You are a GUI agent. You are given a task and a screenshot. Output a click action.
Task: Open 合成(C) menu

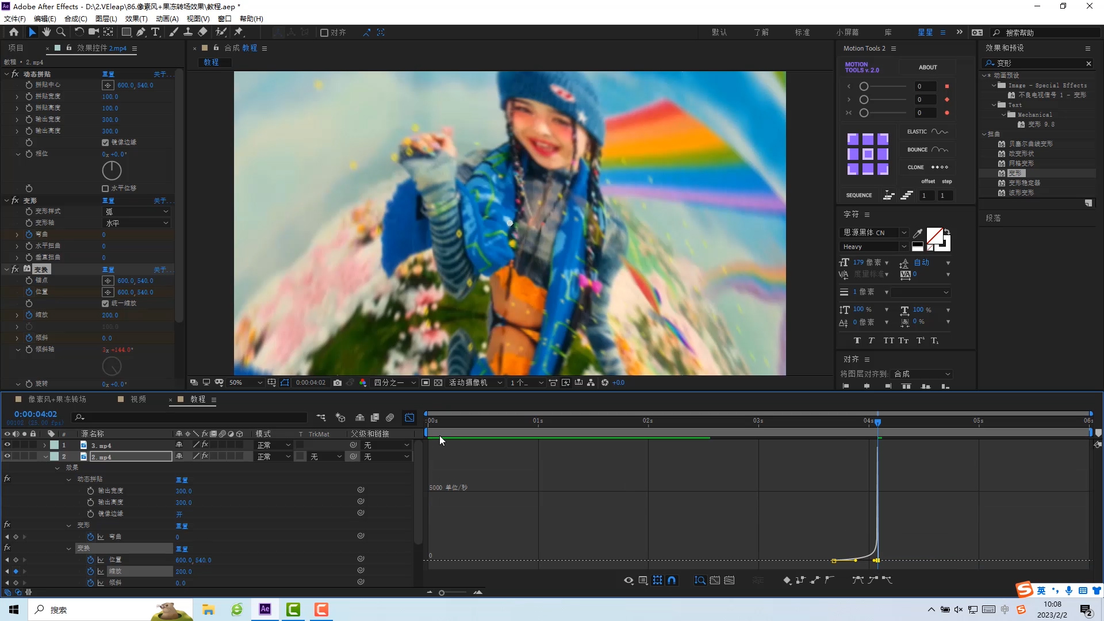tap(76, 18)
